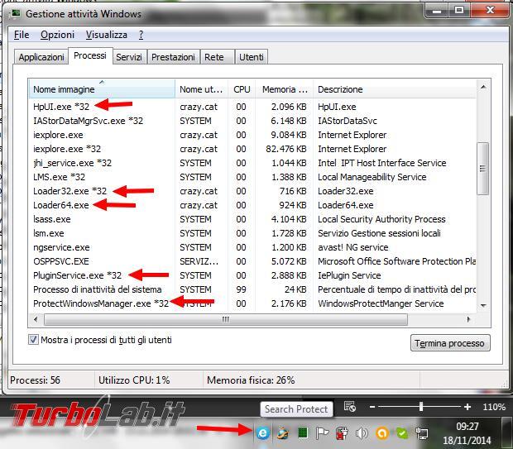Sort by CPU column header
The height and width of the screenshot is (449, 513).
[242, 89]
